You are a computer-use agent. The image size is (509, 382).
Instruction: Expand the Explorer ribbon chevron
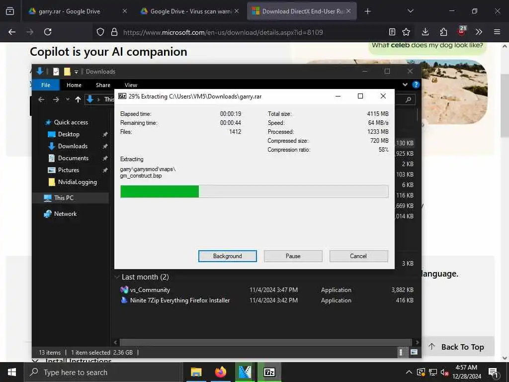pyautogui.click(x=405, y=85)
